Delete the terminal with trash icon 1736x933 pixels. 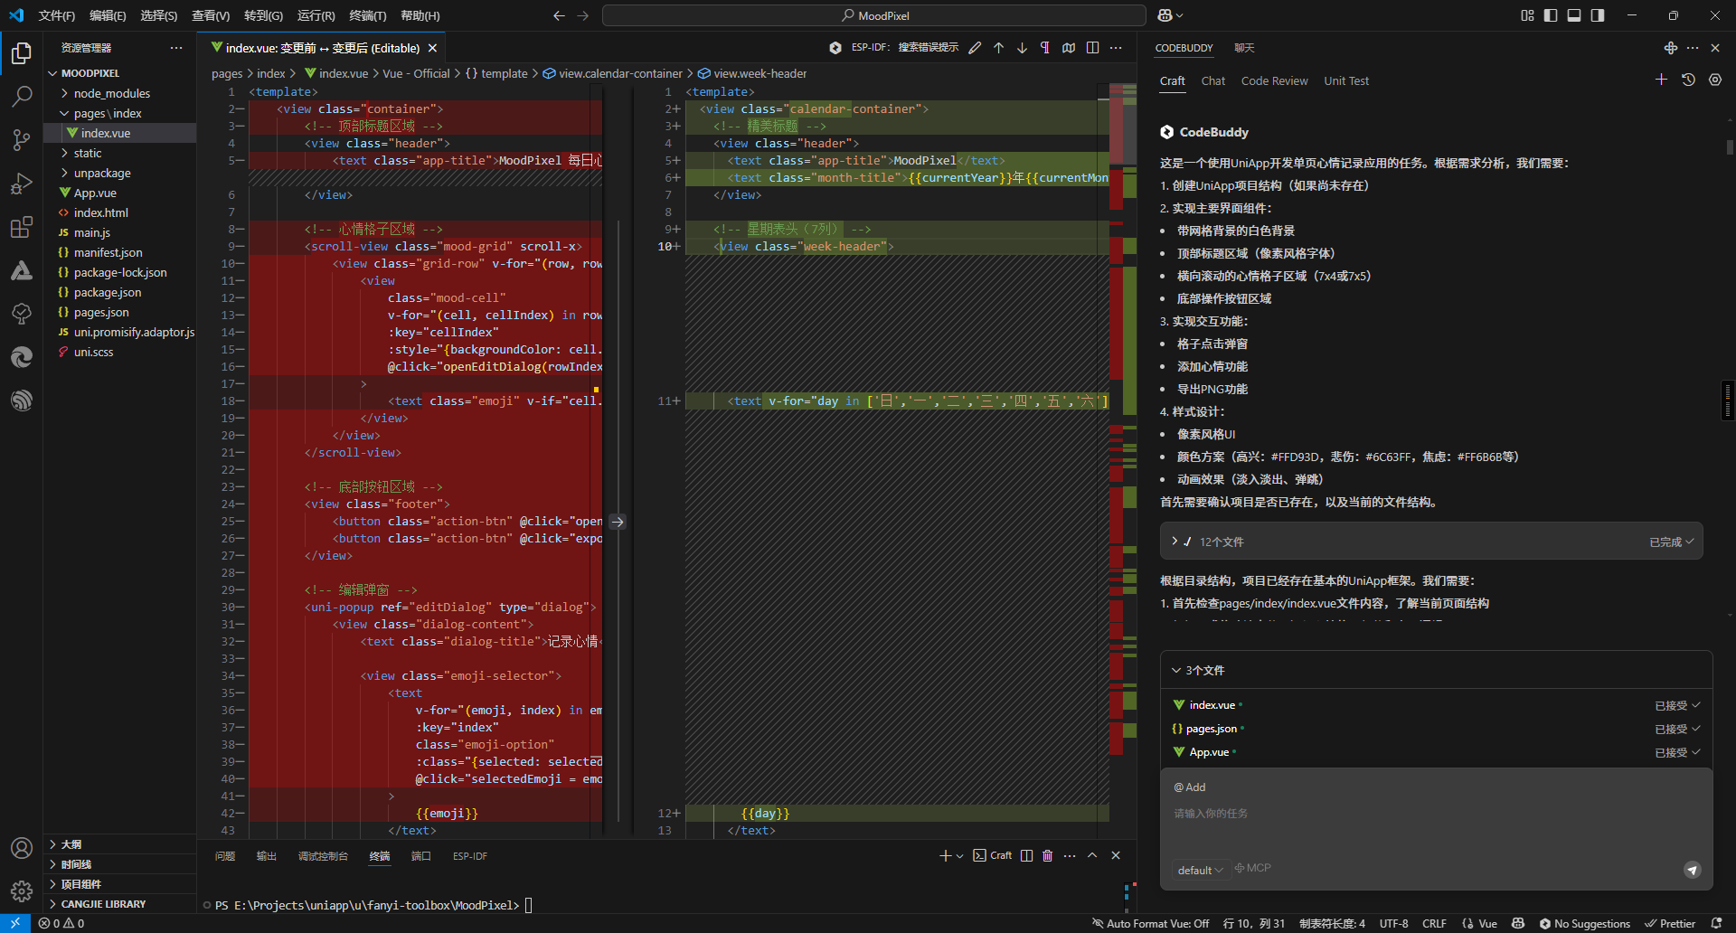[1047, 855]
